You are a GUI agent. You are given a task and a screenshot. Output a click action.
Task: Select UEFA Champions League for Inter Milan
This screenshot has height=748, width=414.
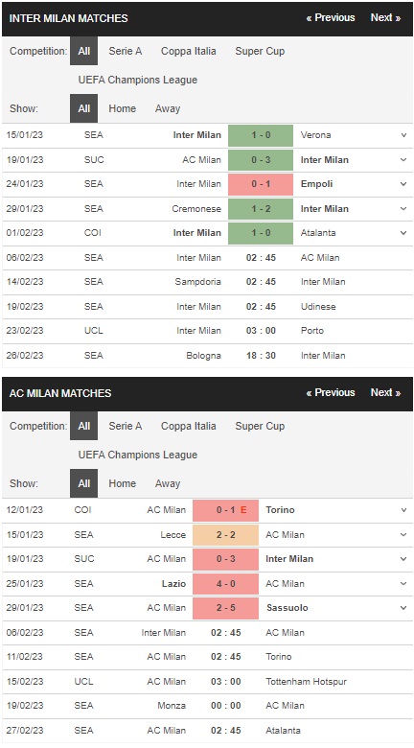coord(138,80)
